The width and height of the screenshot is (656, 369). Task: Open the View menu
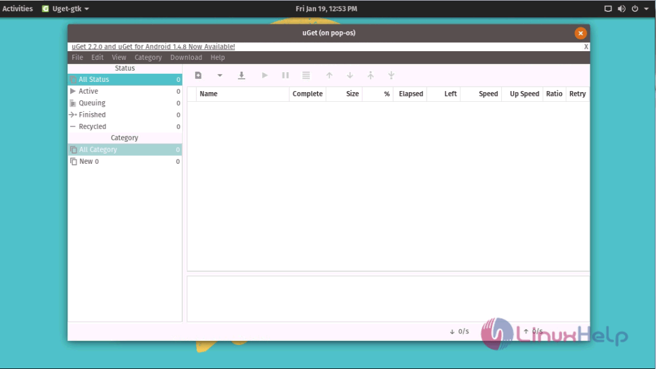pyautogui.click(x=119, y=58)
